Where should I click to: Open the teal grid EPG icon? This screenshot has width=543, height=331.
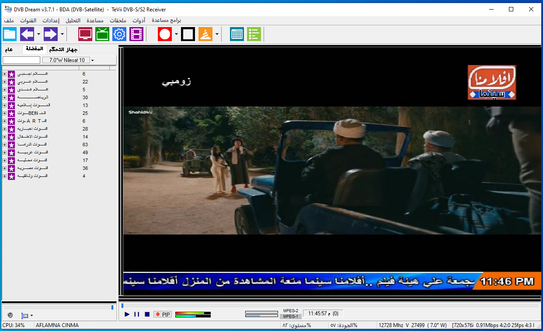(x=237, y=34)
